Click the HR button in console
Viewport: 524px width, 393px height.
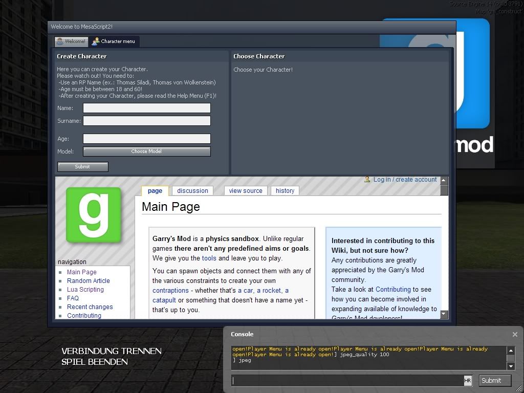tap(468, 380)
